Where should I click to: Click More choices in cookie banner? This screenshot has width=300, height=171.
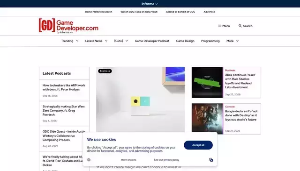click(128, 160)
